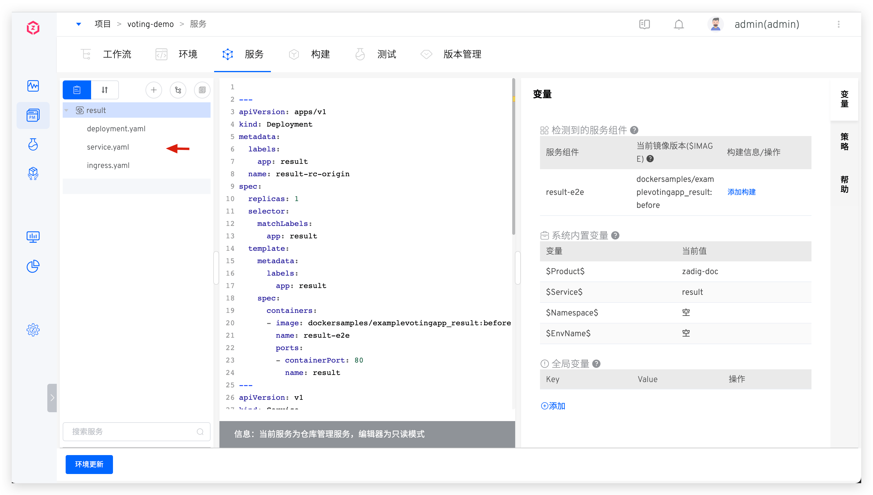Click the YAML editor vertical scrollbar
The height and width of the screenshot is (495, 873).
(513, 156)
